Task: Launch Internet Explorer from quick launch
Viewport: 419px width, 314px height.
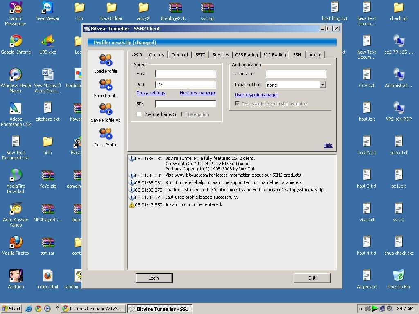Action: point(29,309)
